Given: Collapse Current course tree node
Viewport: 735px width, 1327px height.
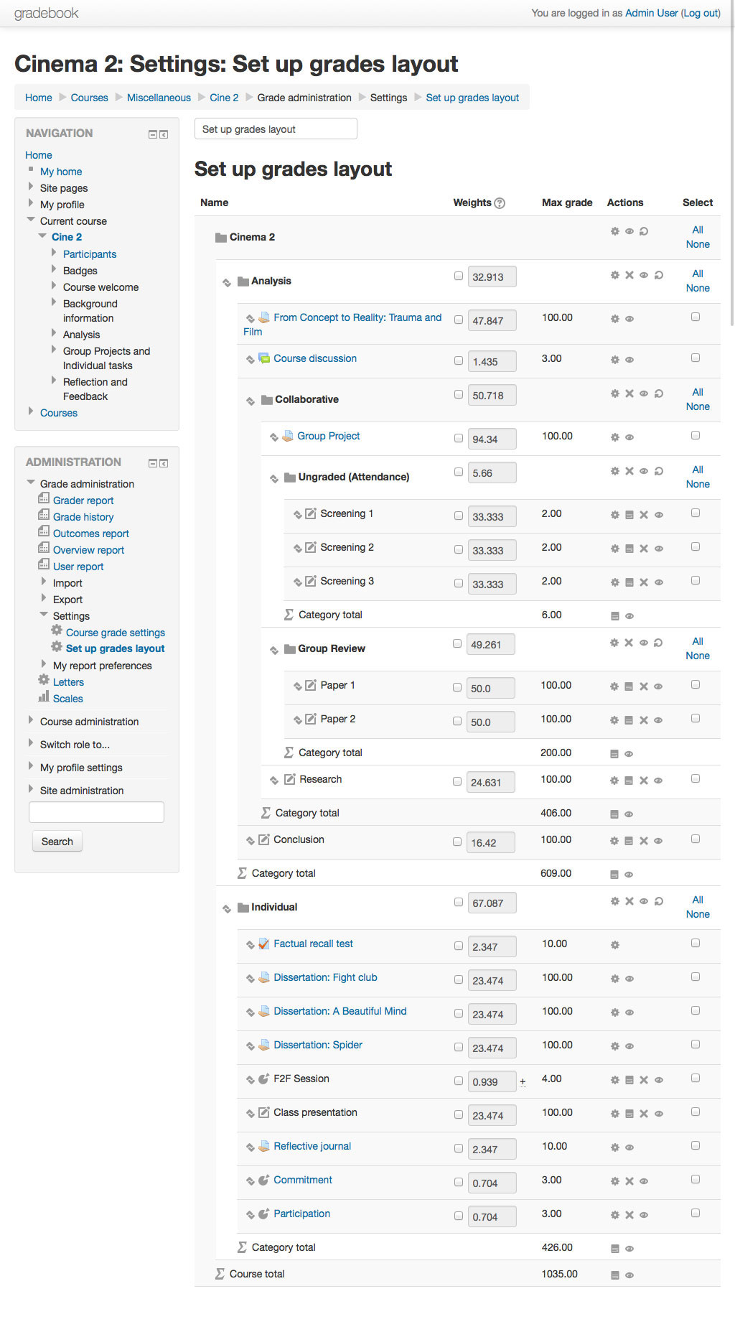Looking at the screenshot, I should [x=31, y=220].
